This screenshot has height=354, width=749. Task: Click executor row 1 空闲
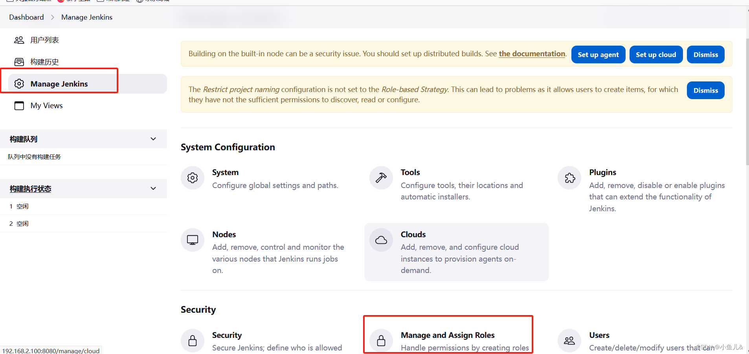coord(83,206)
